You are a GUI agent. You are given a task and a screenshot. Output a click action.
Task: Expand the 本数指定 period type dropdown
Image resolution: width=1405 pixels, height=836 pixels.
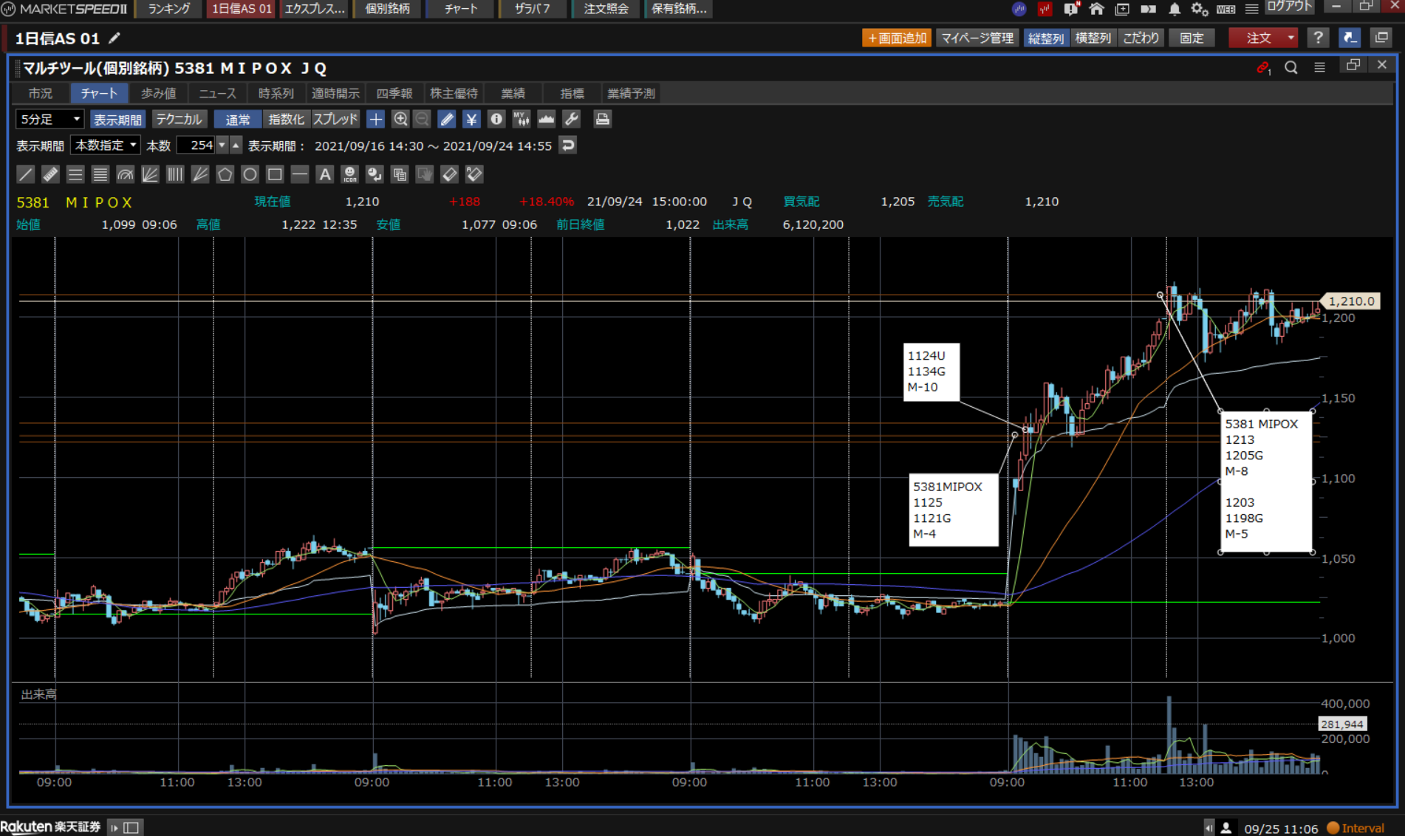click(106, 145)
